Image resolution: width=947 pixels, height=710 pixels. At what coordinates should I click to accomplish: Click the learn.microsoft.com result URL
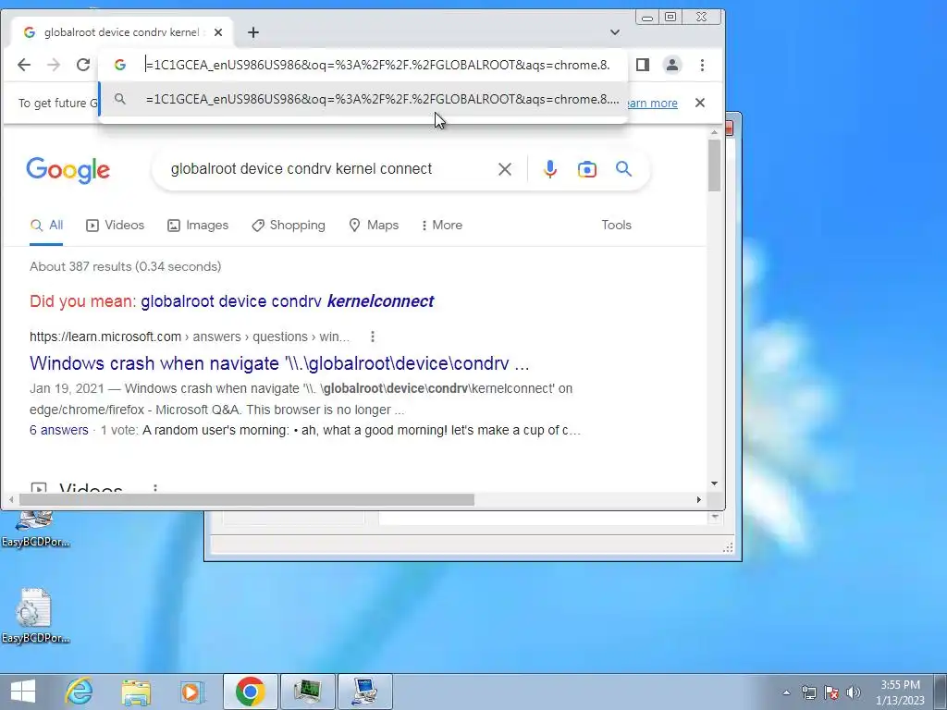point(189,337)
